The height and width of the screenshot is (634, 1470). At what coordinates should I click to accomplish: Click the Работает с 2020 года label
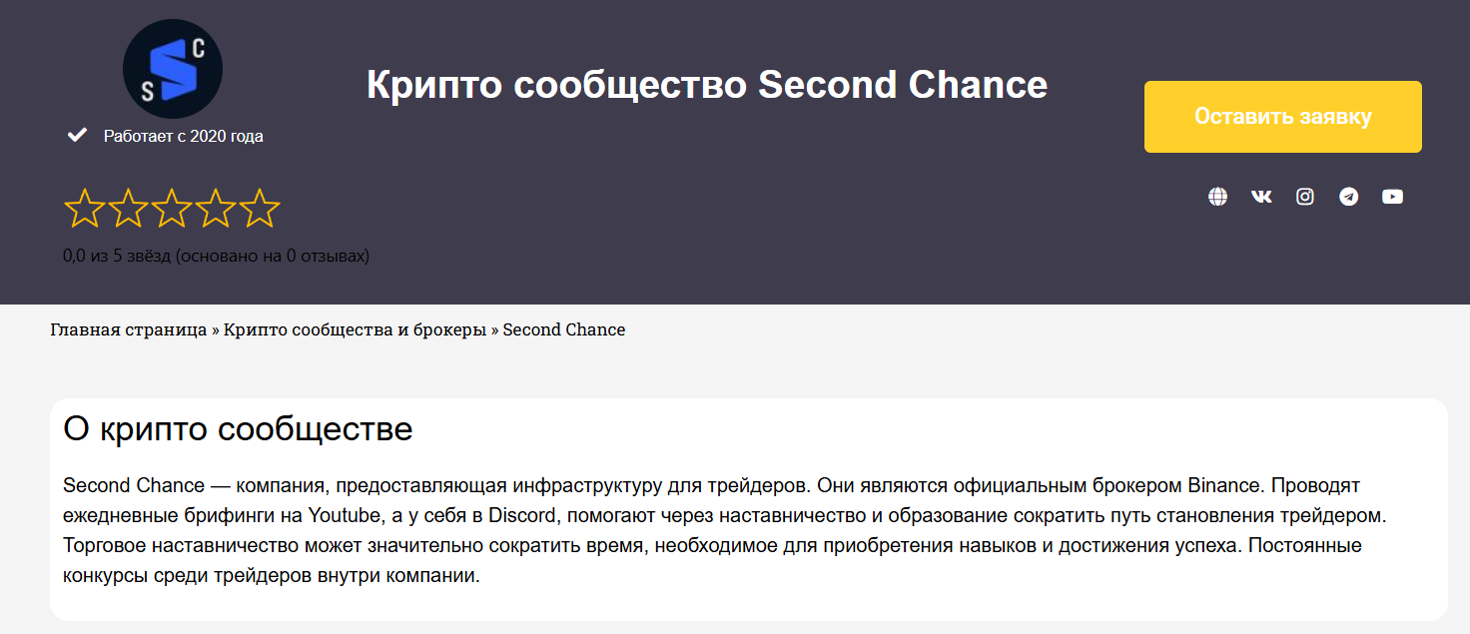point(184,136)
